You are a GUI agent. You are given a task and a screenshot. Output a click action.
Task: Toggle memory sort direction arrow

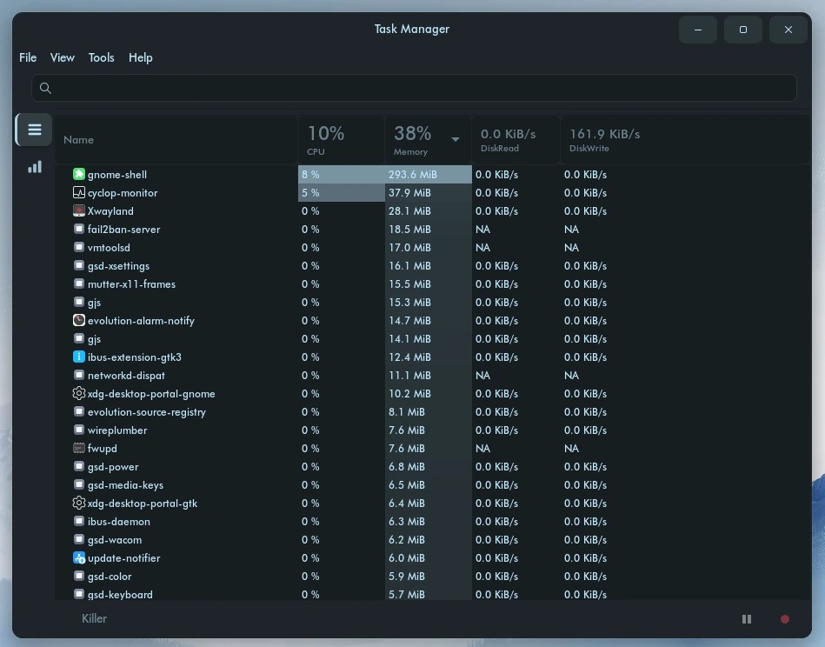click(456, 139)
